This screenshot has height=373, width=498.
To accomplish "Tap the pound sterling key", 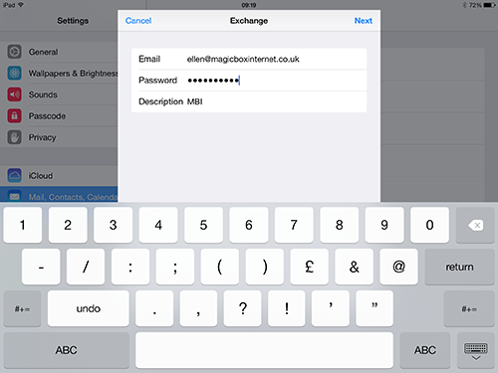I will pos(310,267).
